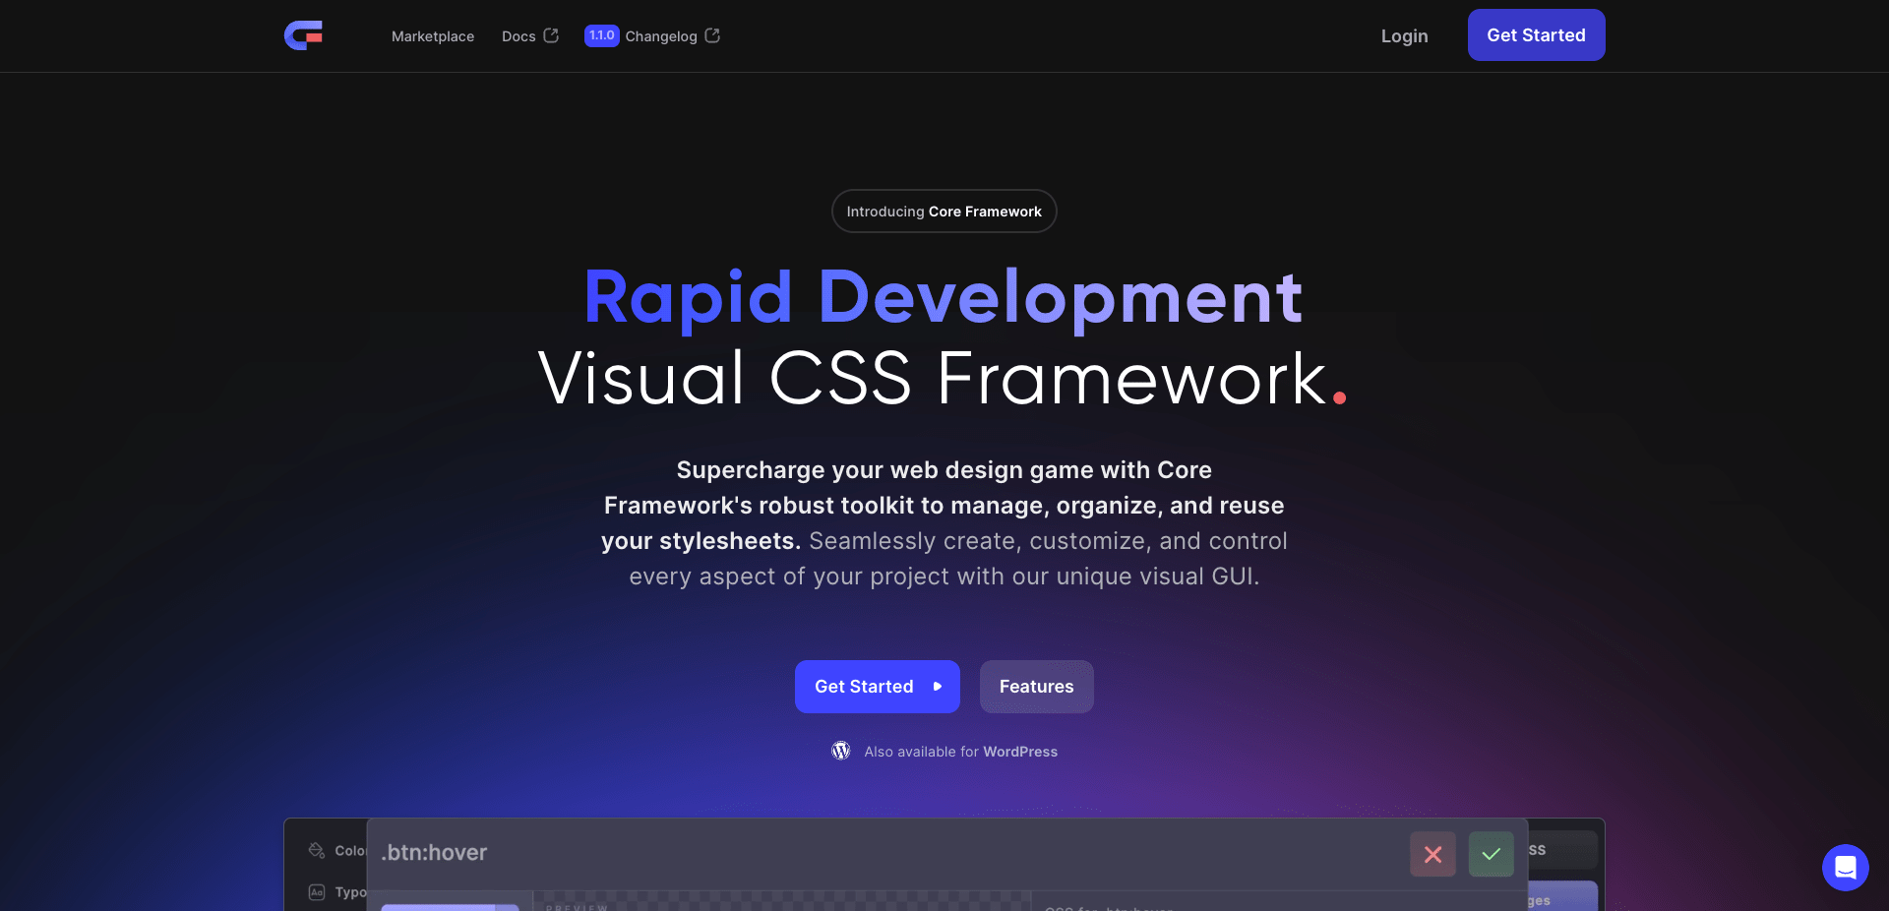Viewport: 1889px width, 911px height.
Task: Open the chat widget bubble
Action: tap(1845, 868)
